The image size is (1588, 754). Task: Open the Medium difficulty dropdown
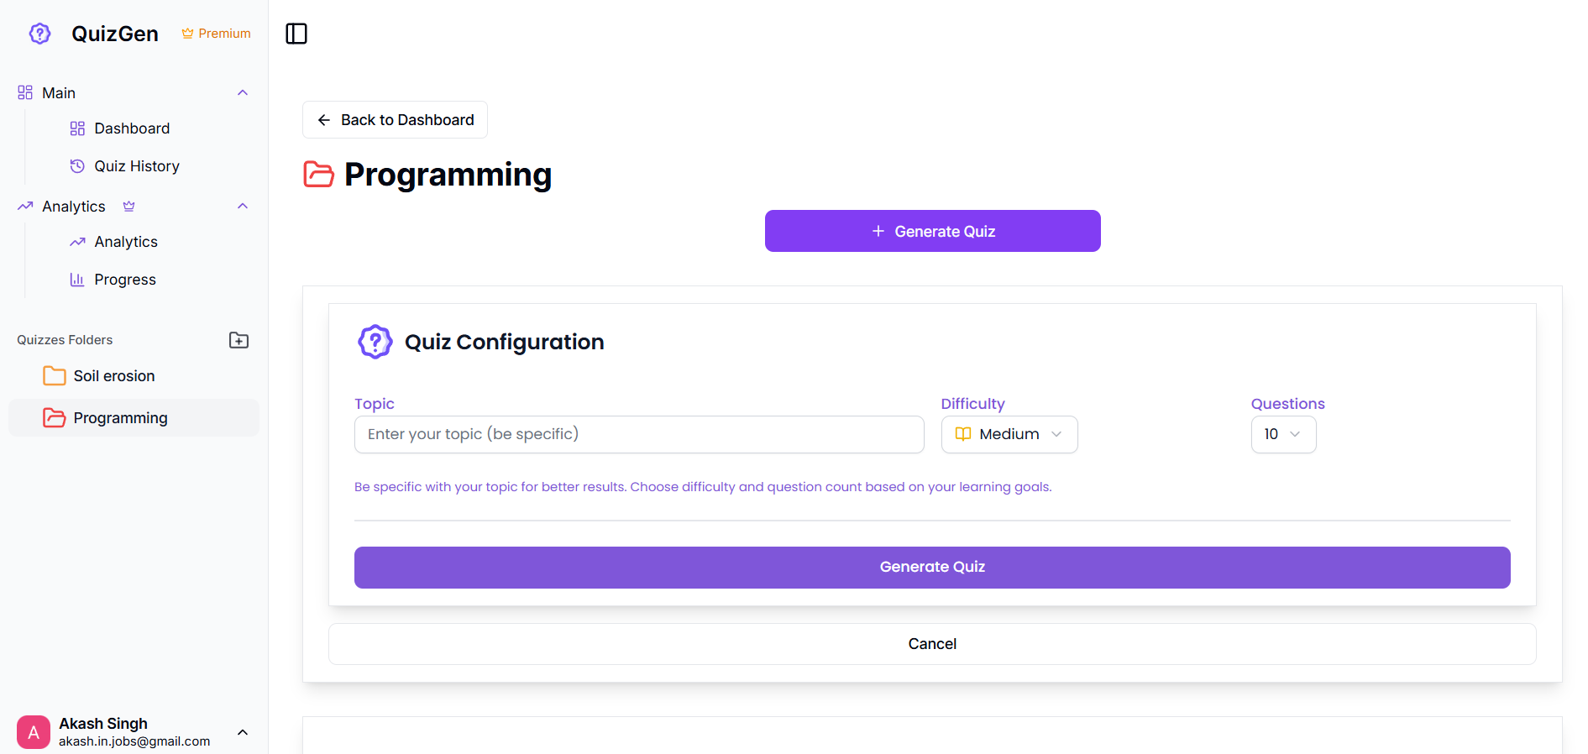tap(1009, 435)
